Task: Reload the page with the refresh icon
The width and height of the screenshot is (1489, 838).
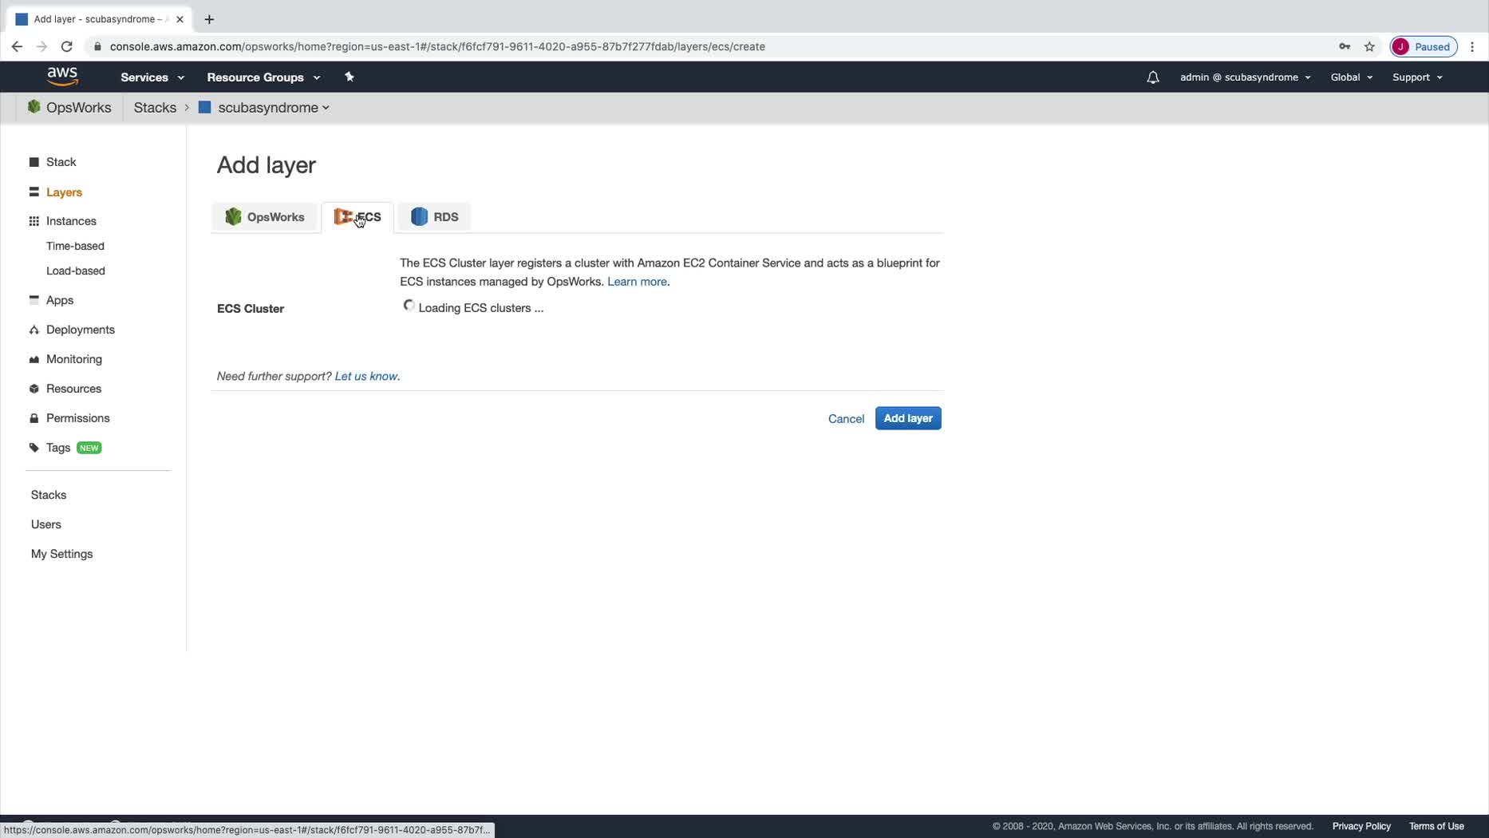Action: pos(67,46)
